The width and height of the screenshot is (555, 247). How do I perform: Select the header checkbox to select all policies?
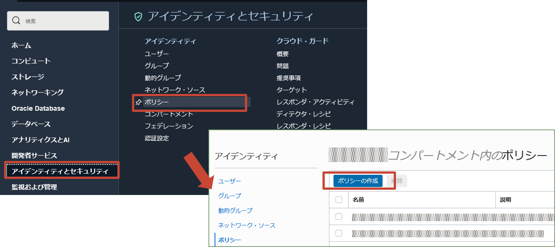[x=339, y=199]
